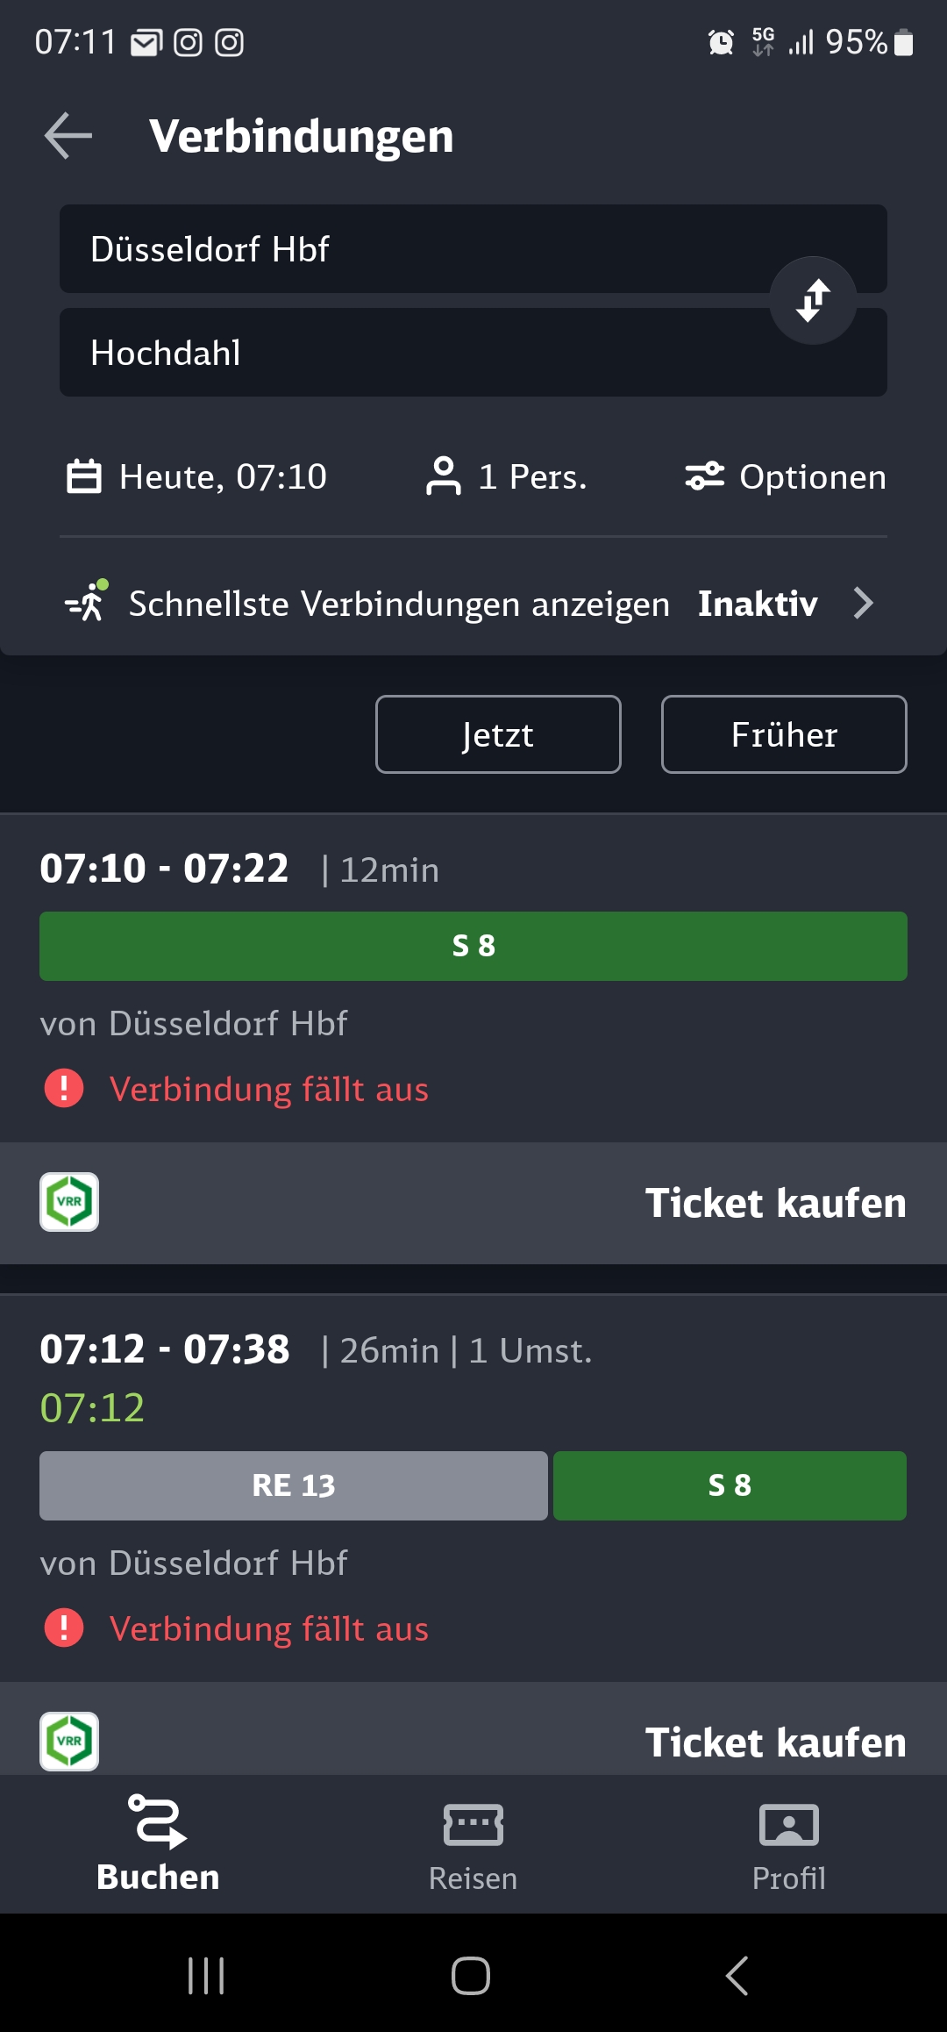Screen dimensions: 947x2032
Task: Select the green S 8 bar of the 07:10 trip
Action: 473,946
